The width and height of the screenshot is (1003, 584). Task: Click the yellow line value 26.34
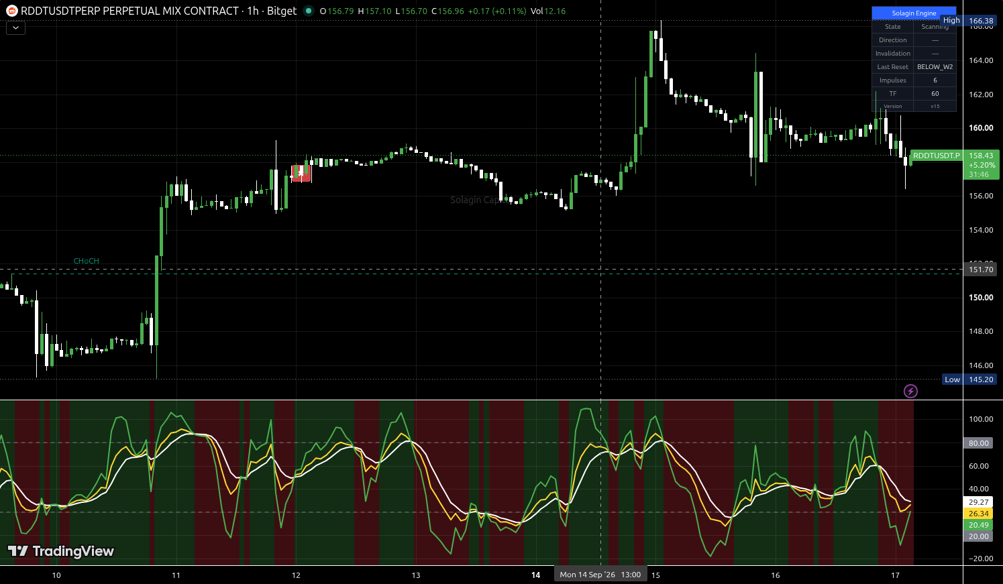click(979, 514)
